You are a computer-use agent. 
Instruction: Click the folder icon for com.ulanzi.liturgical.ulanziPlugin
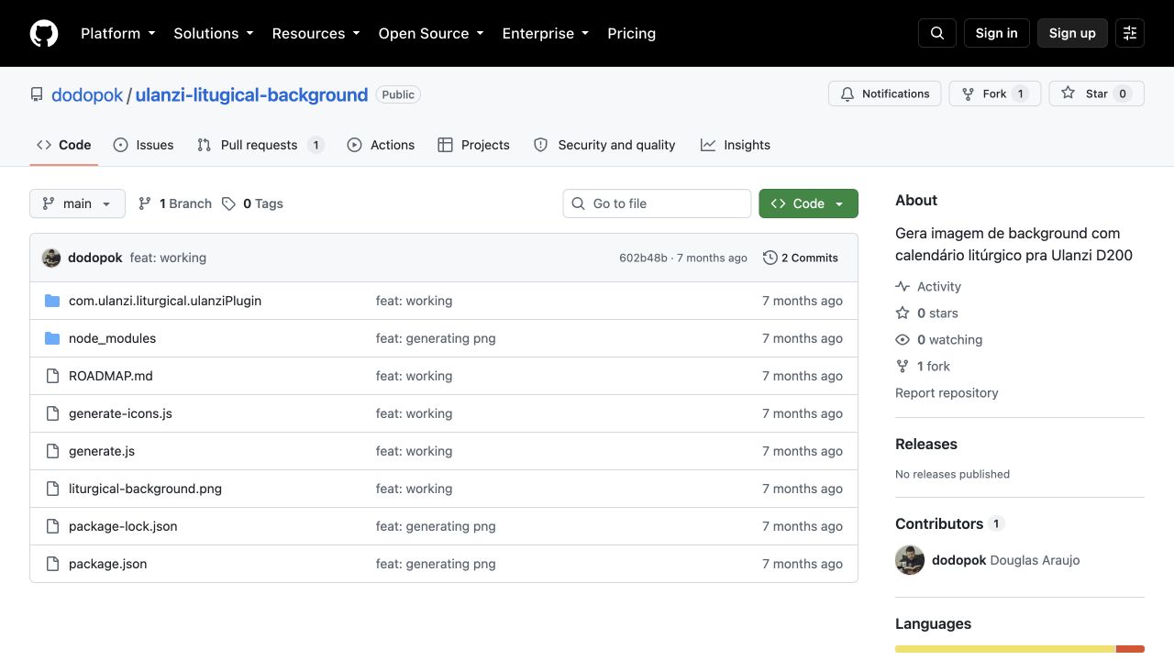[x=52, y=301]
